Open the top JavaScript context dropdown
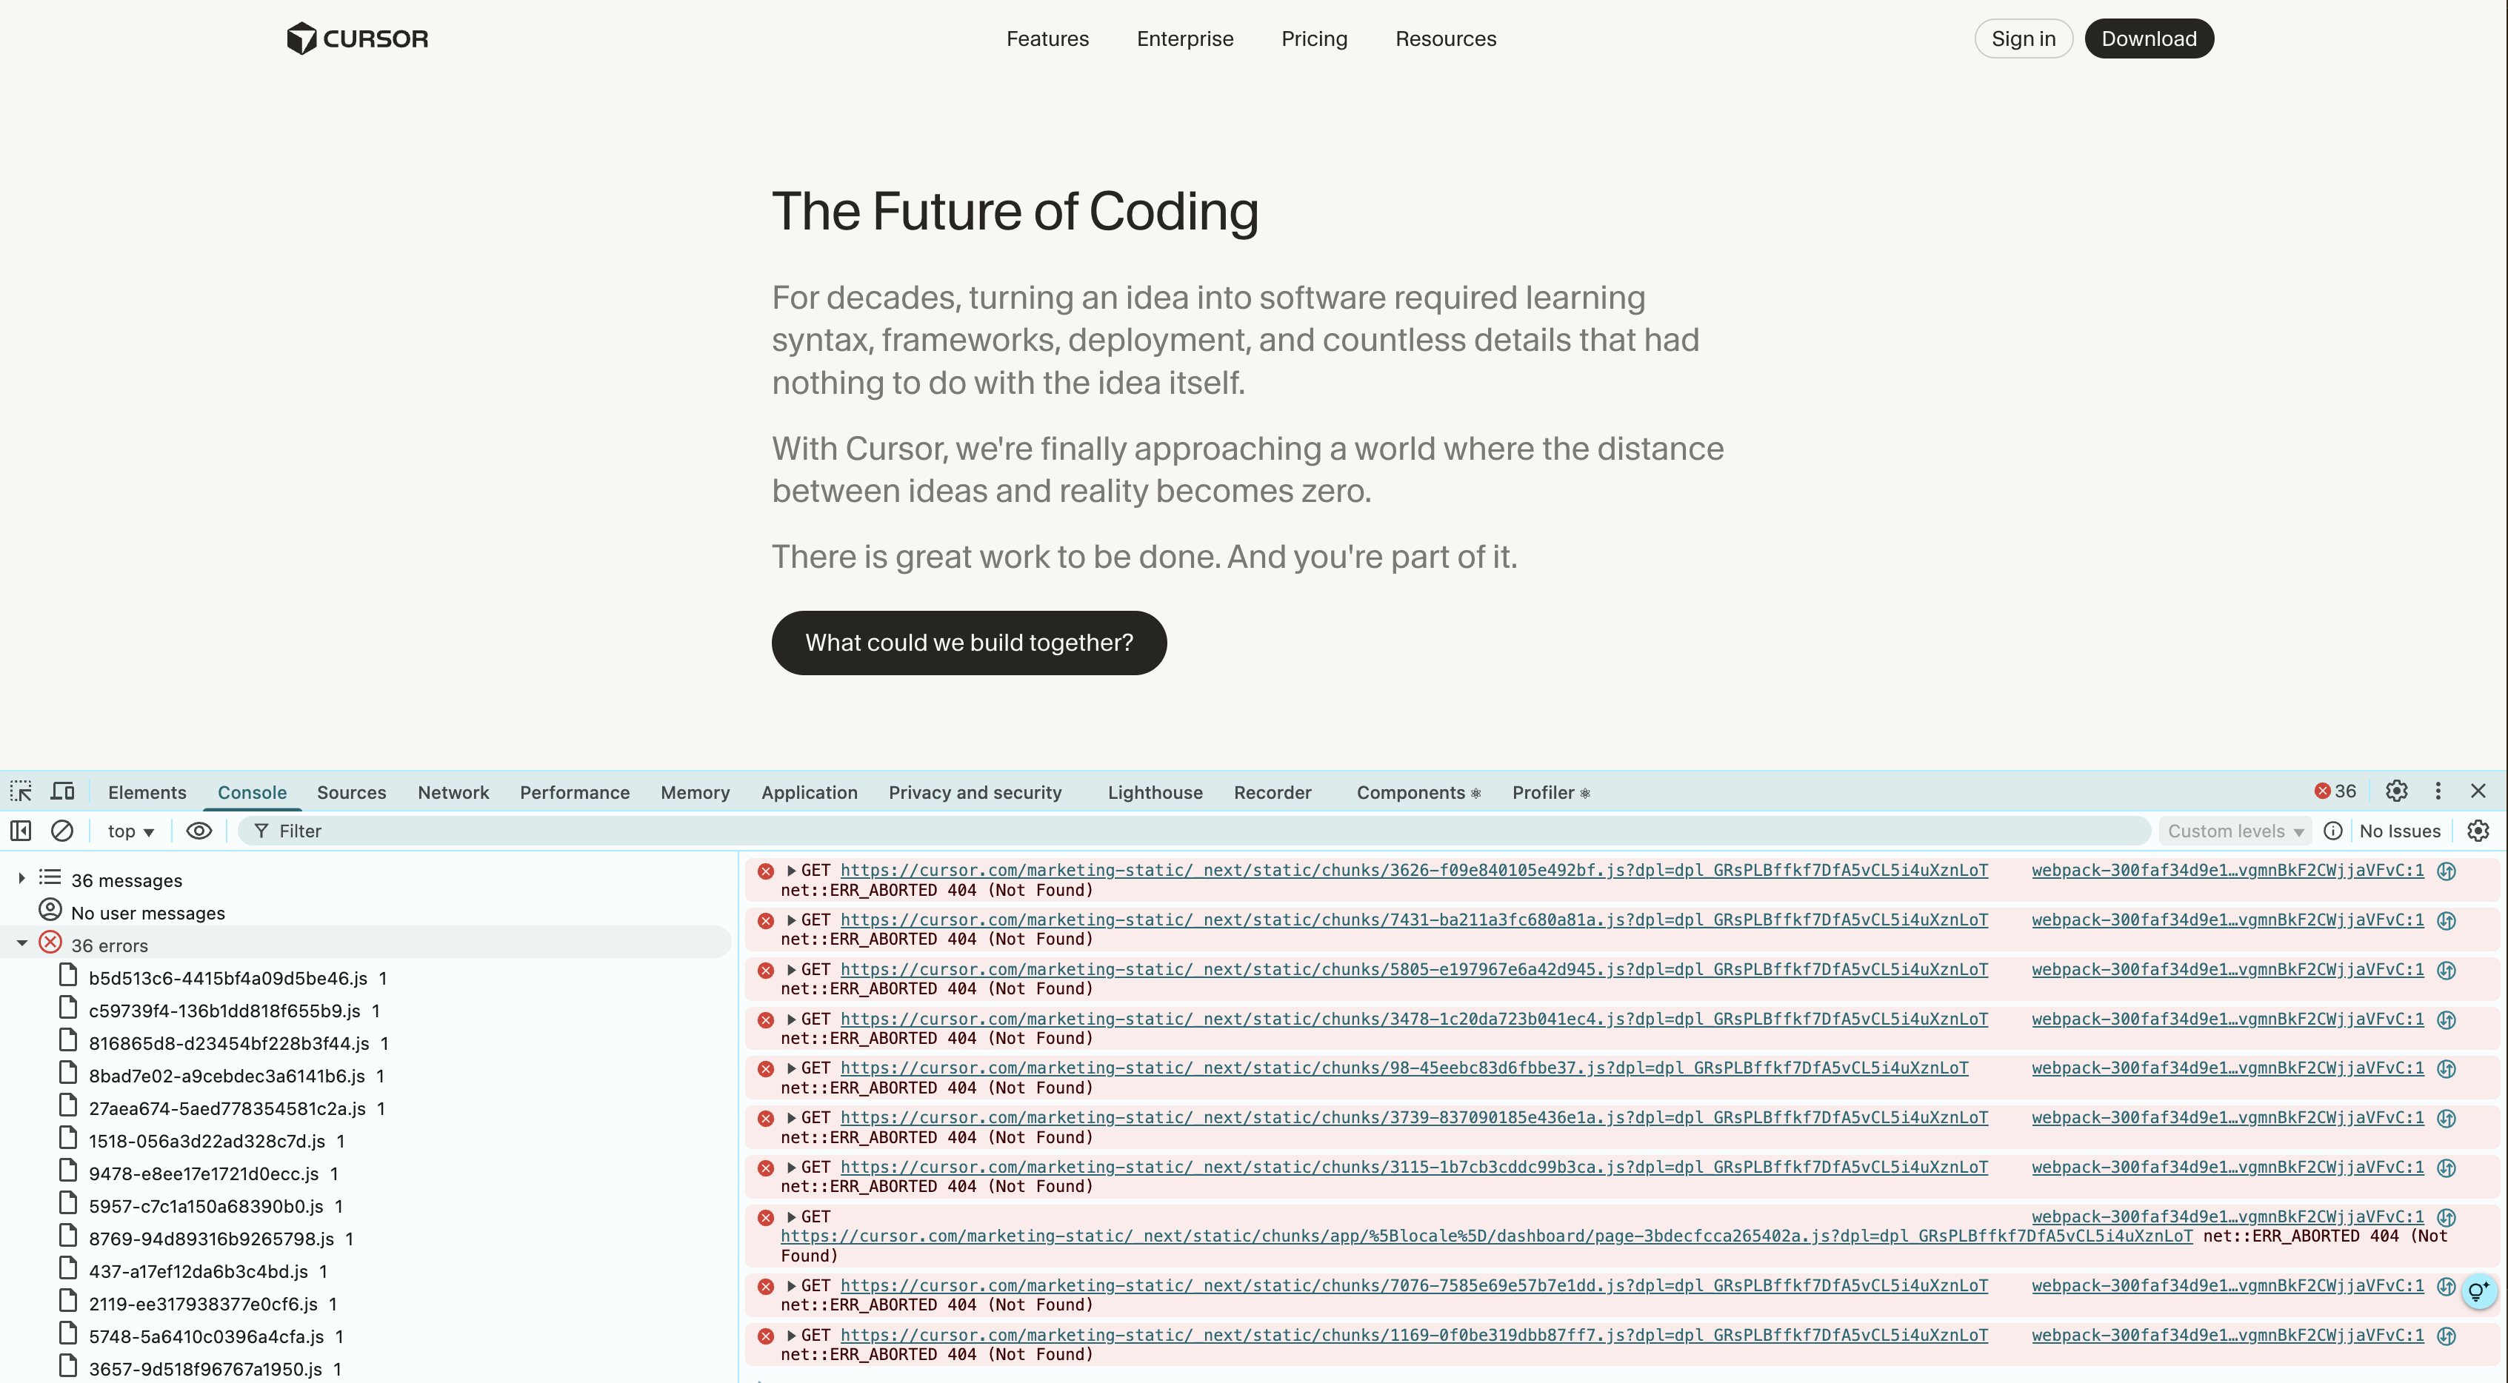Screen dimensions: 2508x1383 click(x=130, y=831)
